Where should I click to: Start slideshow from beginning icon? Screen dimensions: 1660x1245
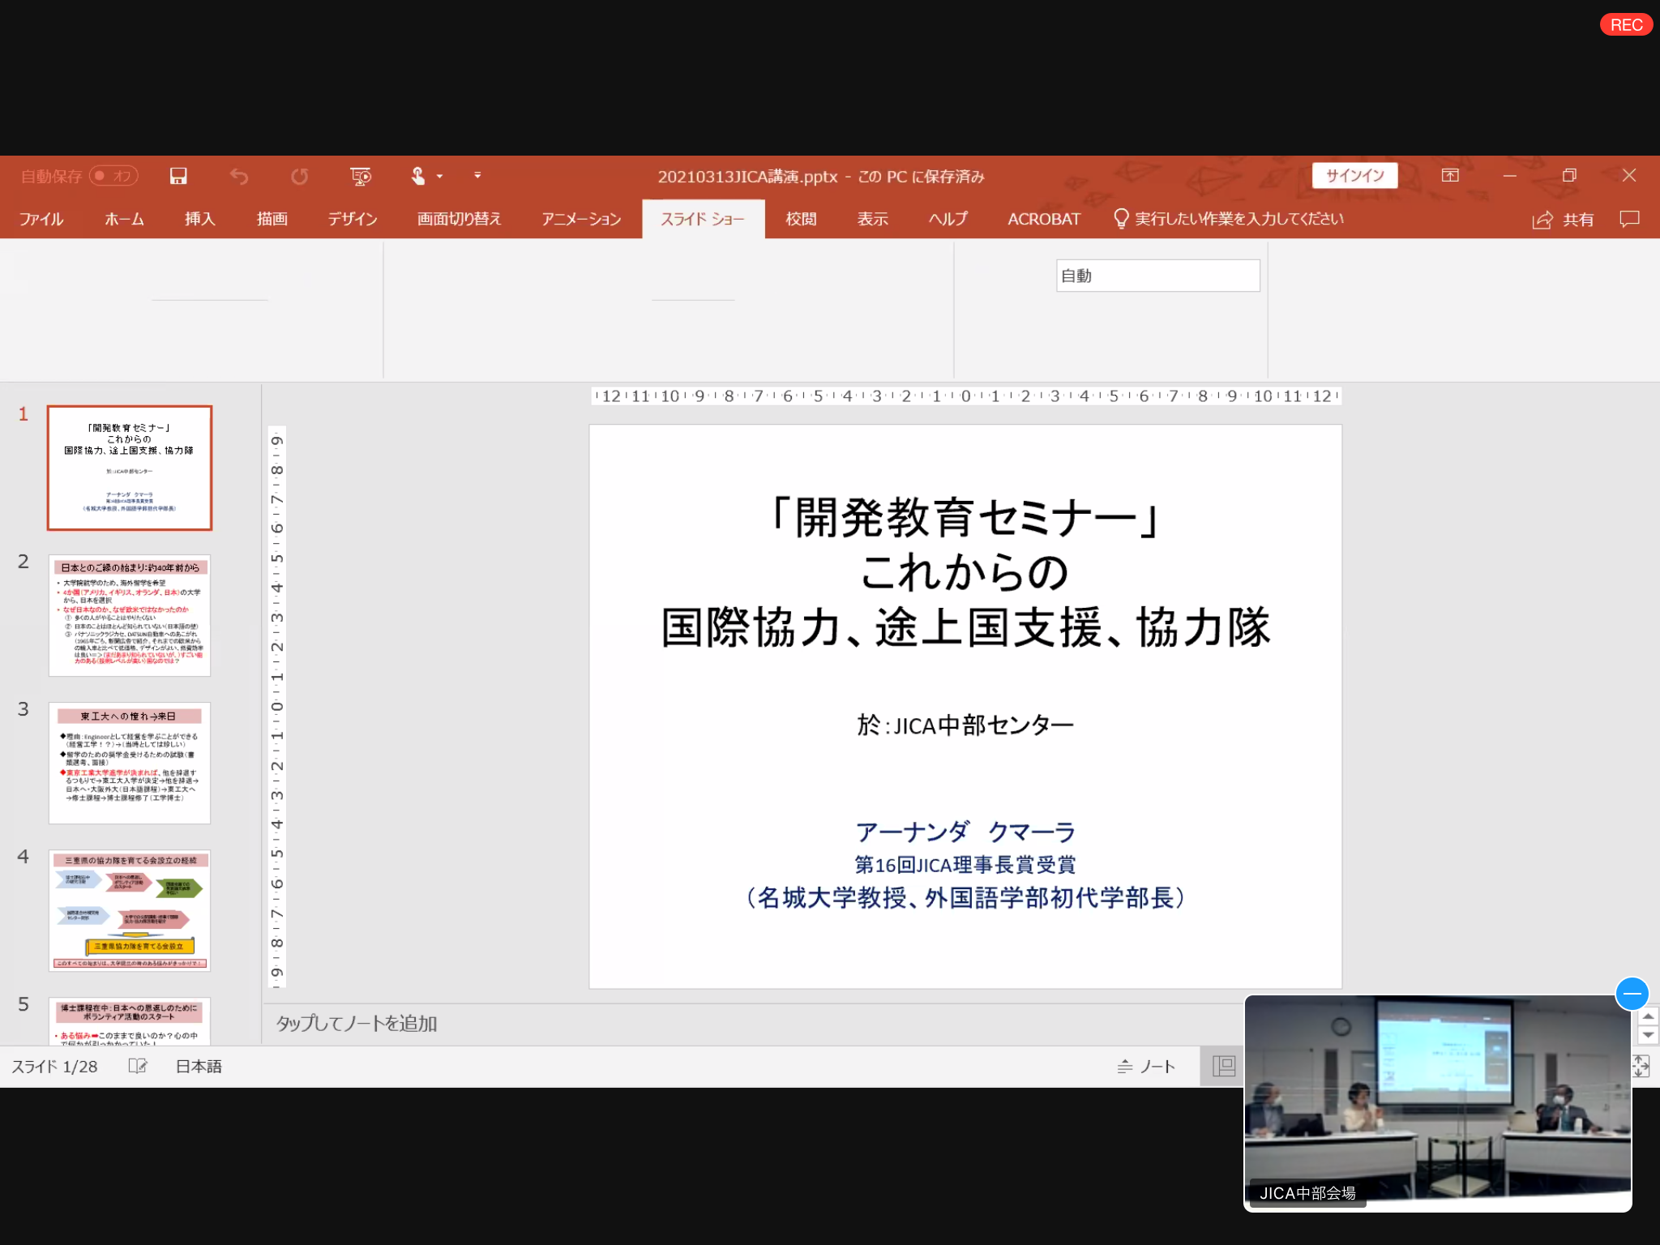click(361, 176)
